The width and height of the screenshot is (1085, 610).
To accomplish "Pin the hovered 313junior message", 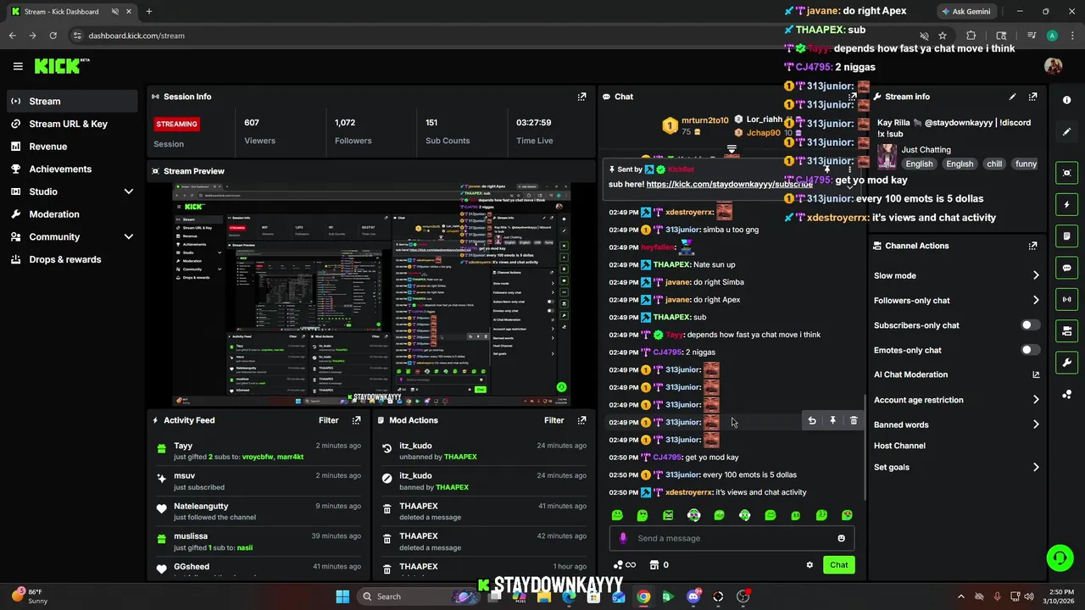I will (832, 421).
